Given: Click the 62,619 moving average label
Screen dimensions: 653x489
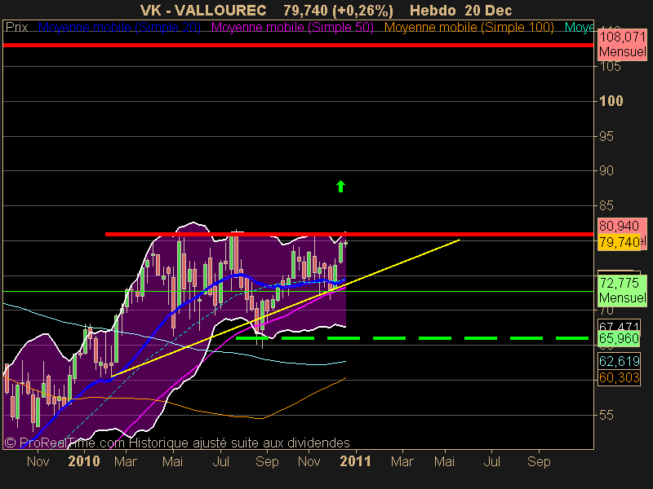Looking at the screenshot, I should (x=619, y=361).
